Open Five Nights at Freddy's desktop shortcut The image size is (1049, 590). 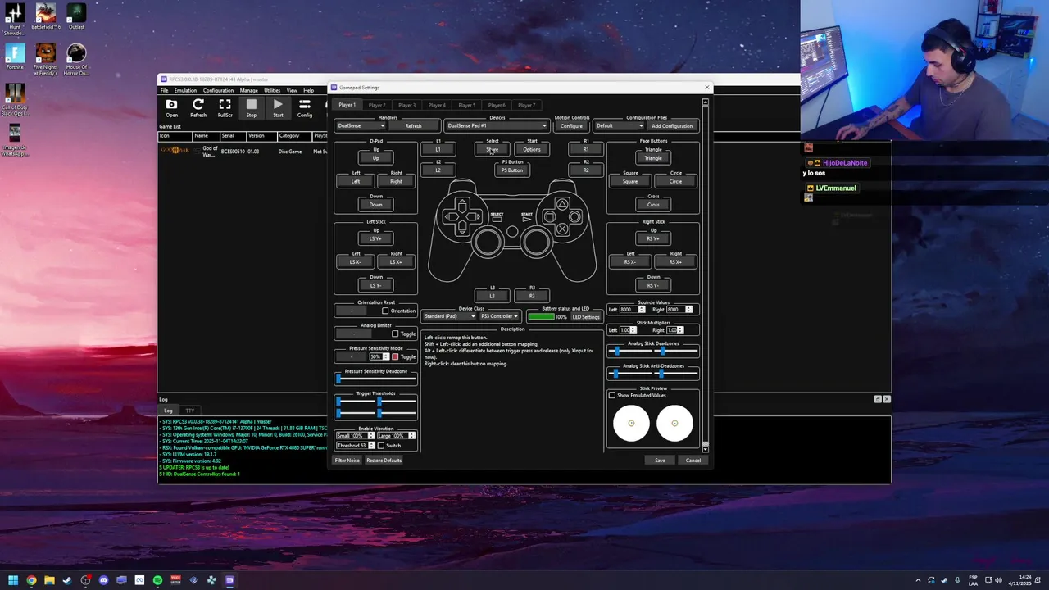(45, 59)
